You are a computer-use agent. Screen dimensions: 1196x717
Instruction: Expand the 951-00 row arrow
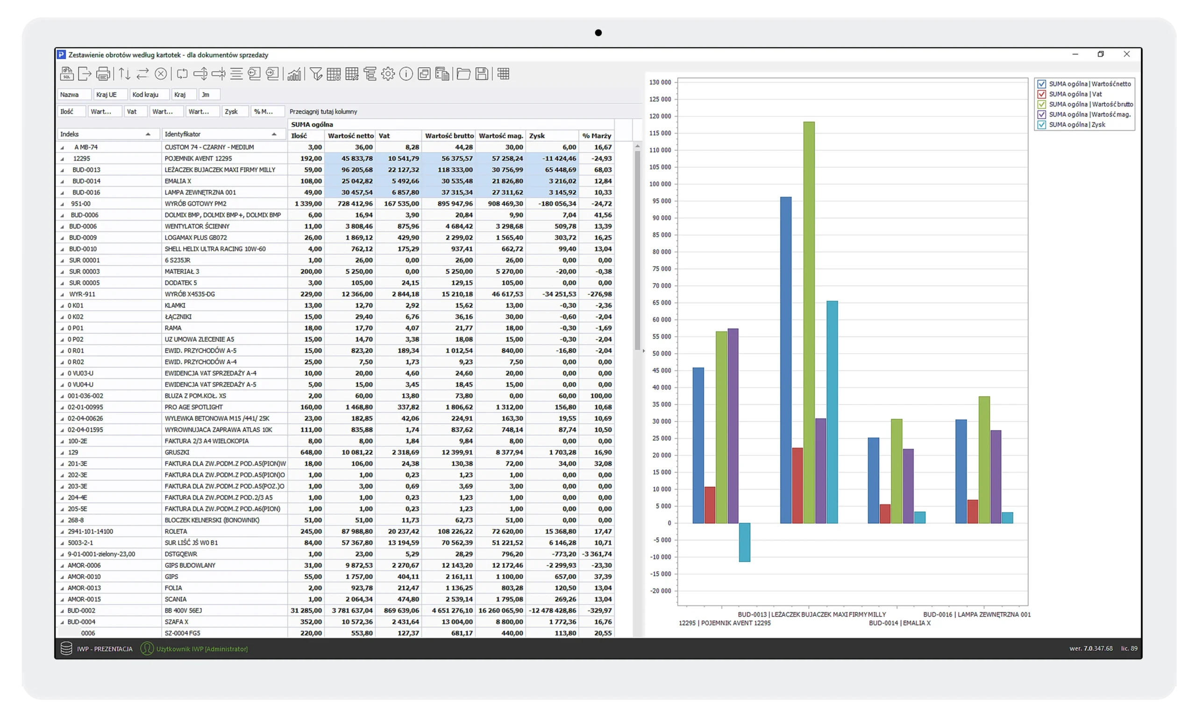point(62,204)
